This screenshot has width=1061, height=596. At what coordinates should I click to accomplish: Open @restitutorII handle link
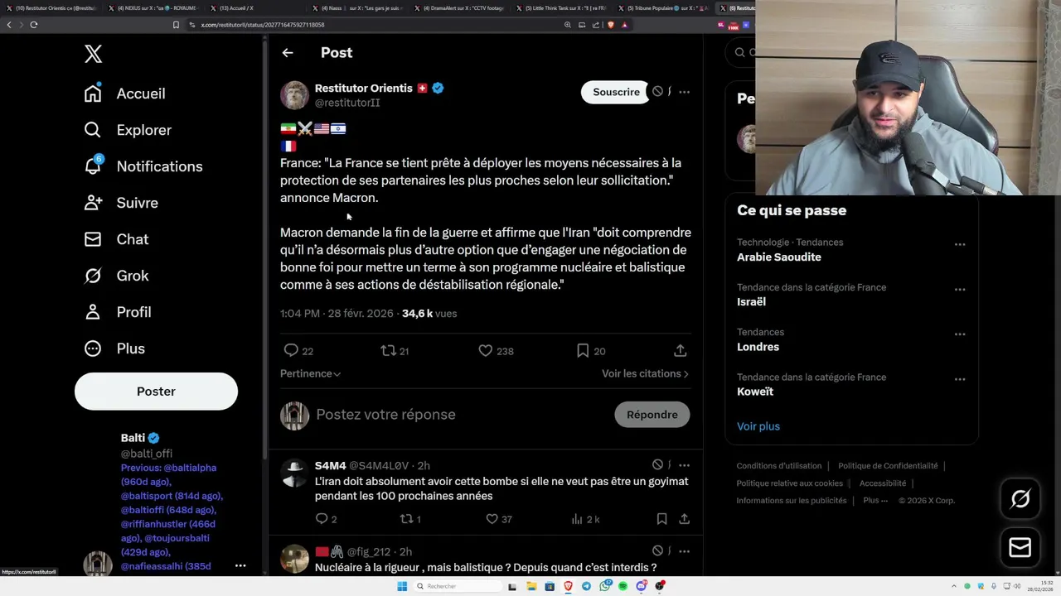point(347,103)
